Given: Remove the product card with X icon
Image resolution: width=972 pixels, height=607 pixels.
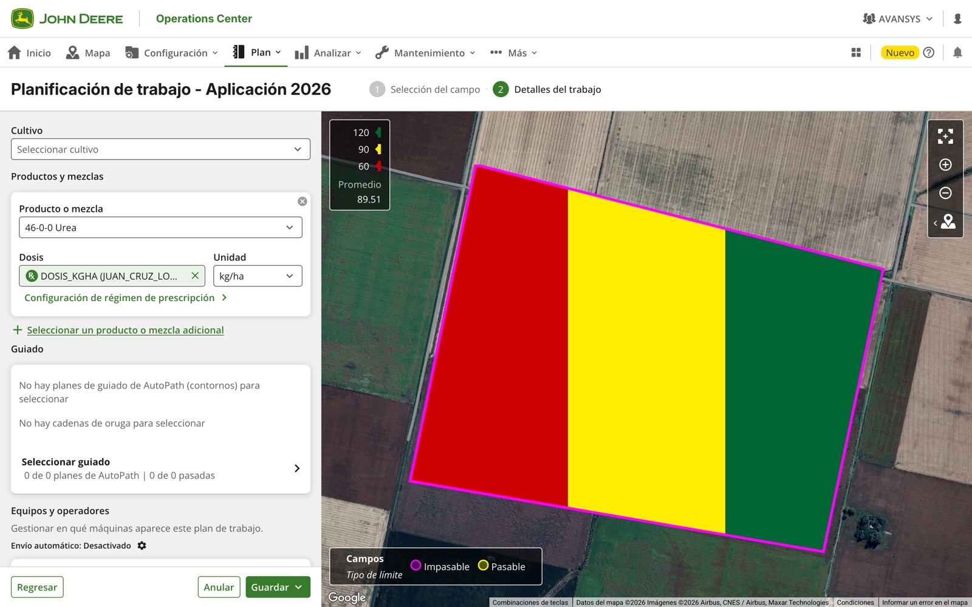Looking at the screenshot, I should pos(302,202).
